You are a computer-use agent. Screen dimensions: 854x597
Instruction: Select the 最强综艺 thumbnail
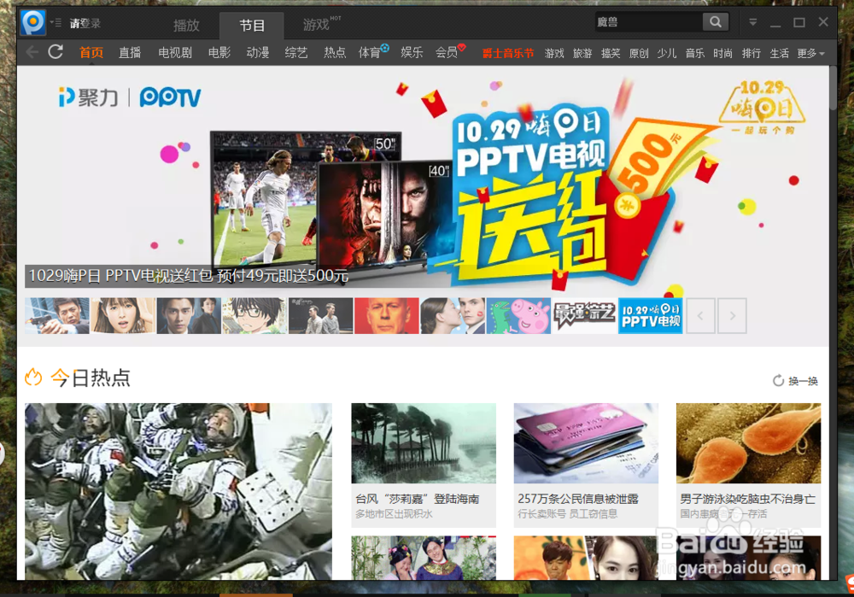[584, 315]
